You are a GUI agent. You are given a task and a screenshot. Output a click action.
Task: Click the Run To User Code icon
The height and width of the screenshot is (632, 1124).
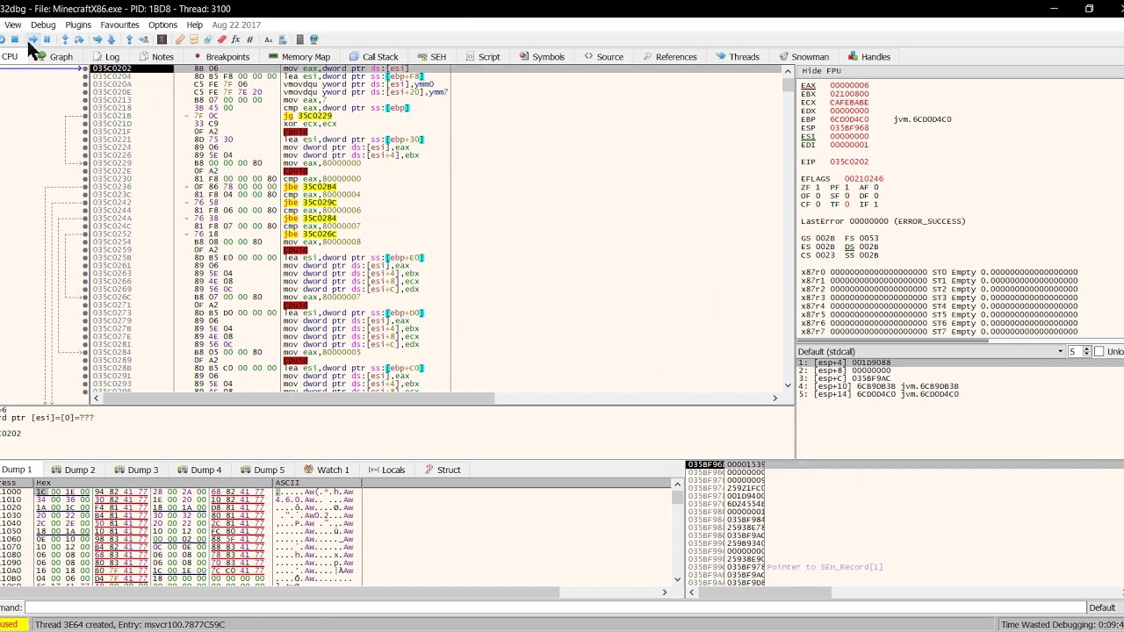pyautogui.click(x=143, y=39)
